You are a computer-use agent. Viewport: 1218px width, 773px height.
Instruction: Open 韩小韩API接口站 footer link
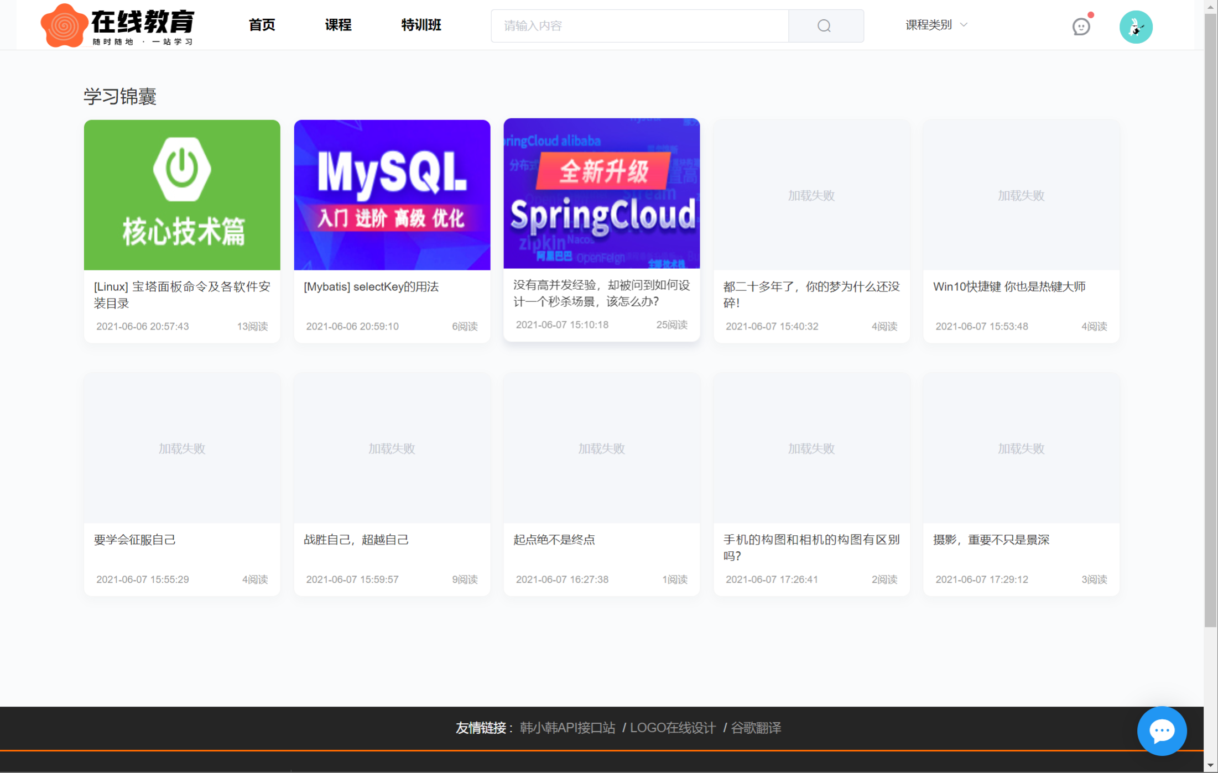568,728
